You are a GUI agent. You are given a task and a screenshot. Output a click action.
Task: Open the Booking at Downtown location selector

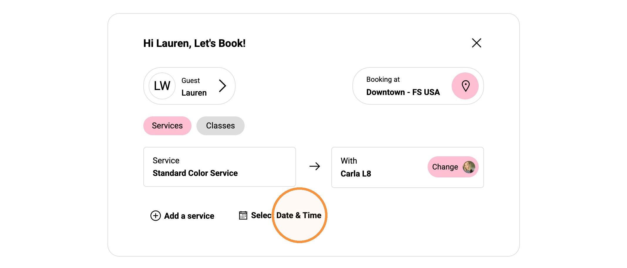click(x=418, y=86)
